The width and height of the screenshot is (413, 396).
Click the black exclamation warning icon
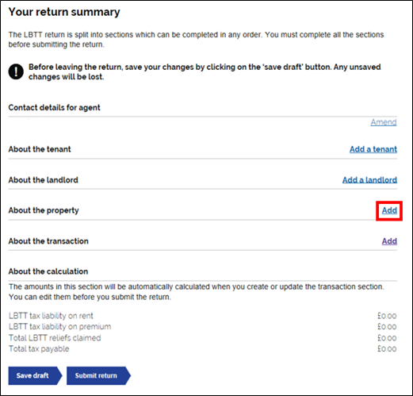coord(16,71)
